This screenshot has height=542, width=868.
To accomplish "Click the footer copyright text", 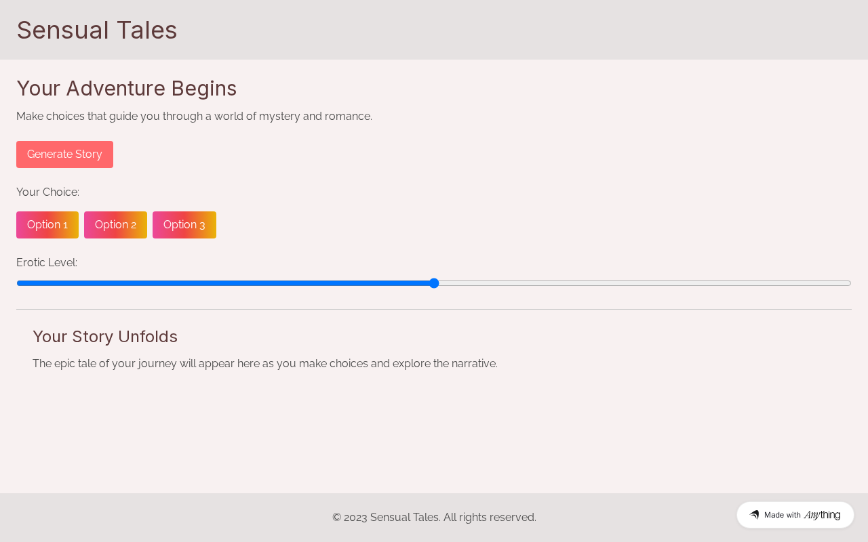I will coord(434,518).
